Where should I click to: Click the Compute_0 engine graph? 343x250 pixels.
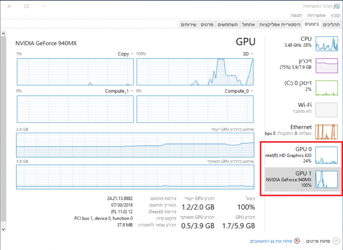pyautogui.click(x=195, y=109)
